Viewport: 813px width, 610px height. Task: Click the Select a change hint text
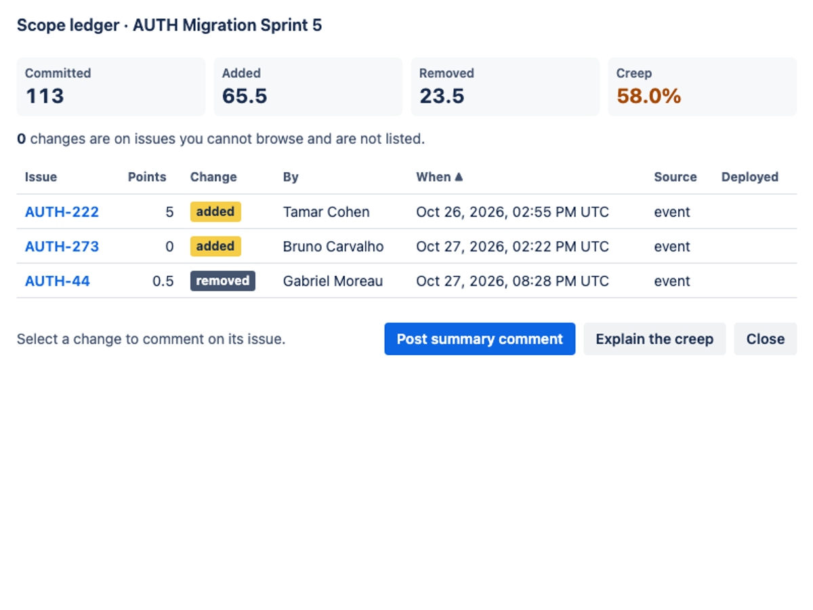151,339
